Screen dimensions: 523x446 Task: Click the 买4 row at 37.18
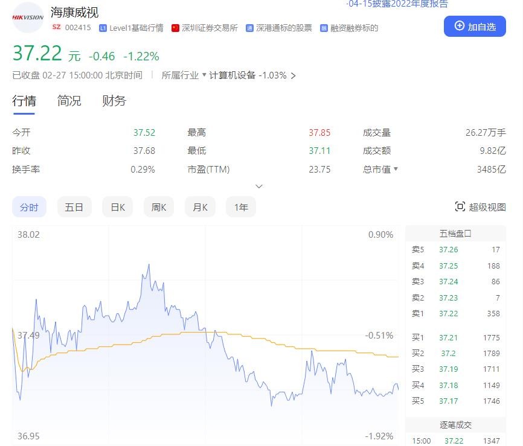455,385
